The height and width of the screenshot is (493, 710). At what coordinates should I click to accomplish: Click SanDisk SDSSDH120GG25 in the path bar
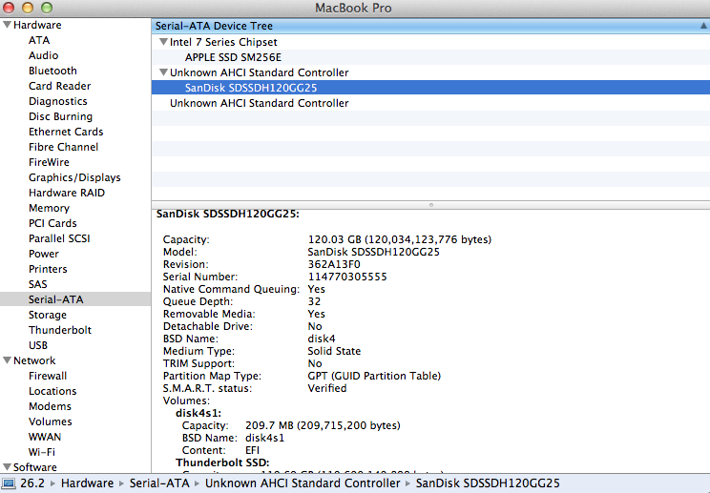tap(488, 483)
